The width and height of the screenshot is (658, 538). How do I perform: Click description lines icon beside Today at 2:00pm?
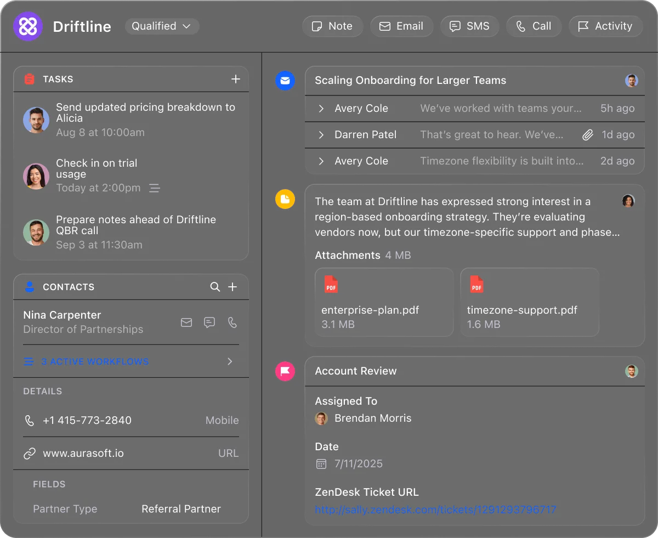155,188
